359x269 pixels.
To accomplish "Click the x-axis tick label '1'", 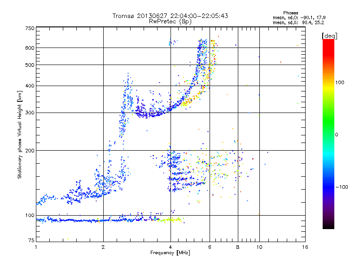I will click(36, 247).
